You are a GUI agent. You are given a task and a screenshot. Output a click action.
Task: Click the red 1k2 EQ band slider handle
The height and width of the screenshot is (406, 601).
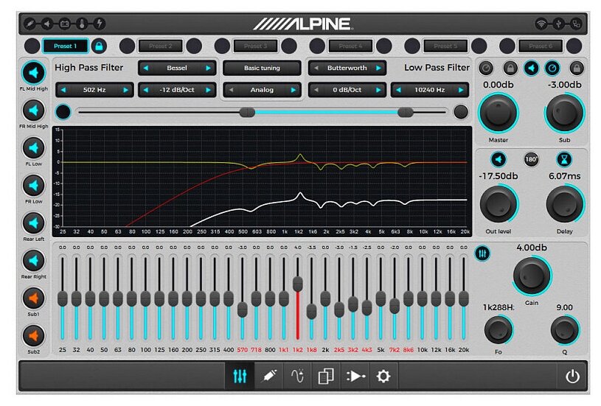click(x=297, y=284)
